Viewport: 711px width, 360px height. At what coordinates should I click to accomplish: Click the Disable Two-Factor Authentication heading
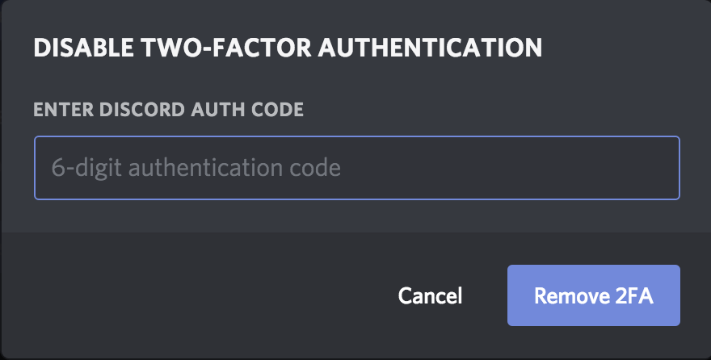point(288,48)
